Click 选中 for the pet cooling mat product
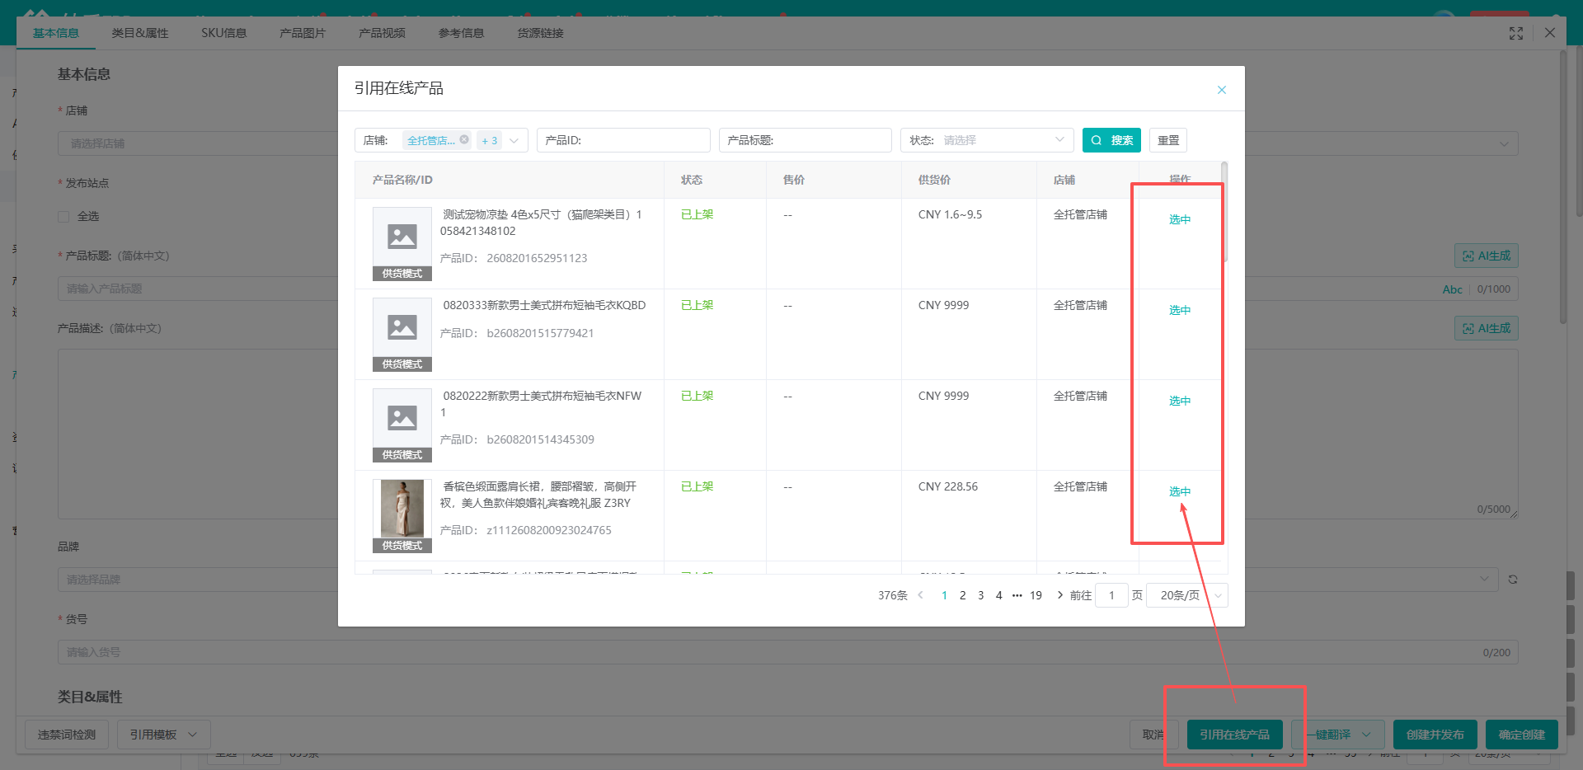Screen dimensions: 1583x770 point(1180,219)
